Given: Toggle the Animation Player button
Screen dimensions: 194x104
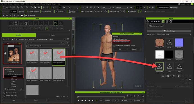Looking at the screenshot, I should click(163, 8).
